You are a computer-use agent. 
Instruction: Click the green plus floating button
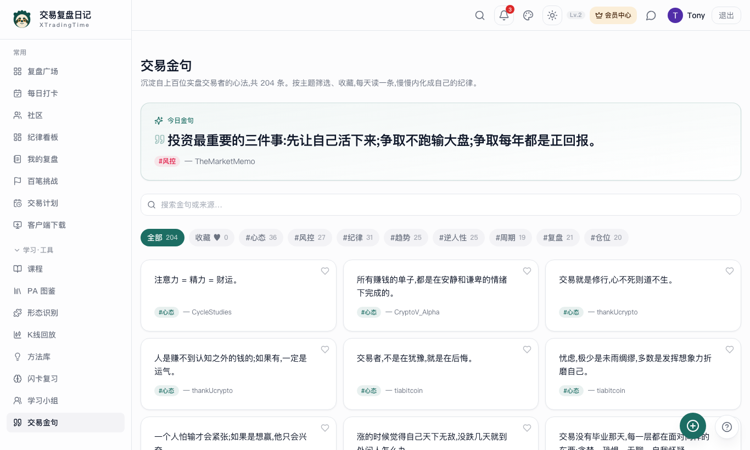click(693, 426)
